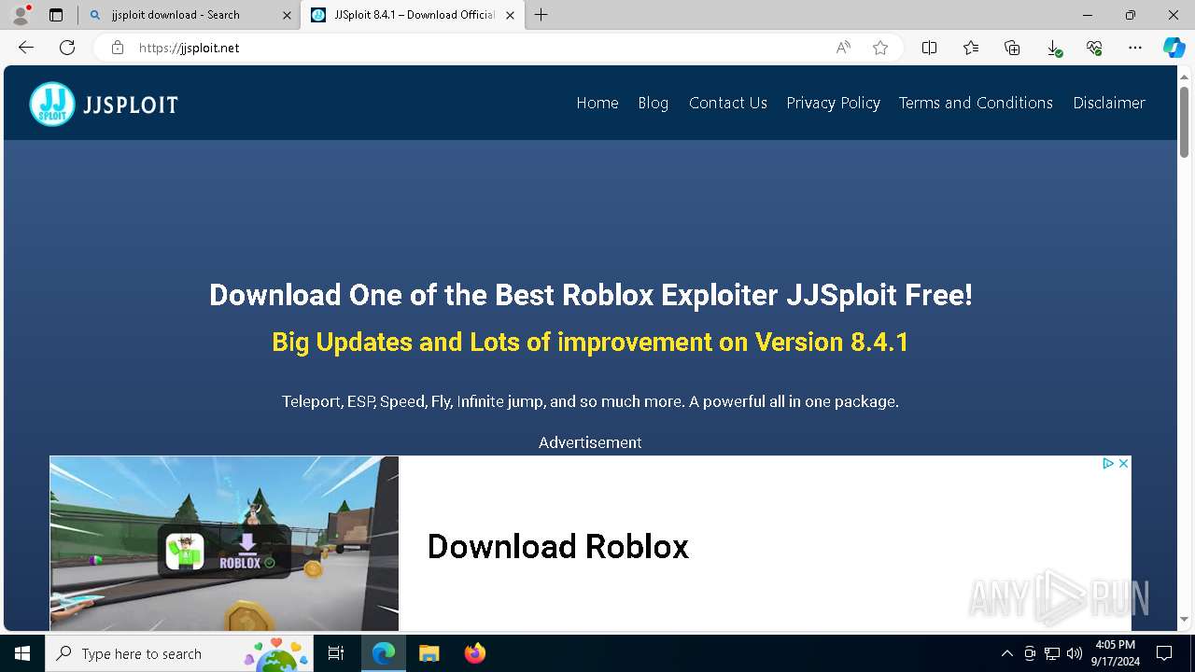This screenshot has height=672, width=1195.
Task: Close the JJSploit 8.4.1 tab
Action: tap(510, 15)
